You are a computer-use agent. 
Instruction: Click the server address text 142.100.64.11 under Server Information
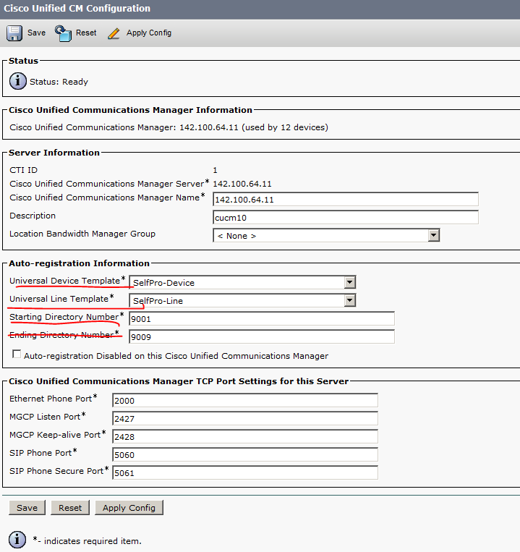242,184
